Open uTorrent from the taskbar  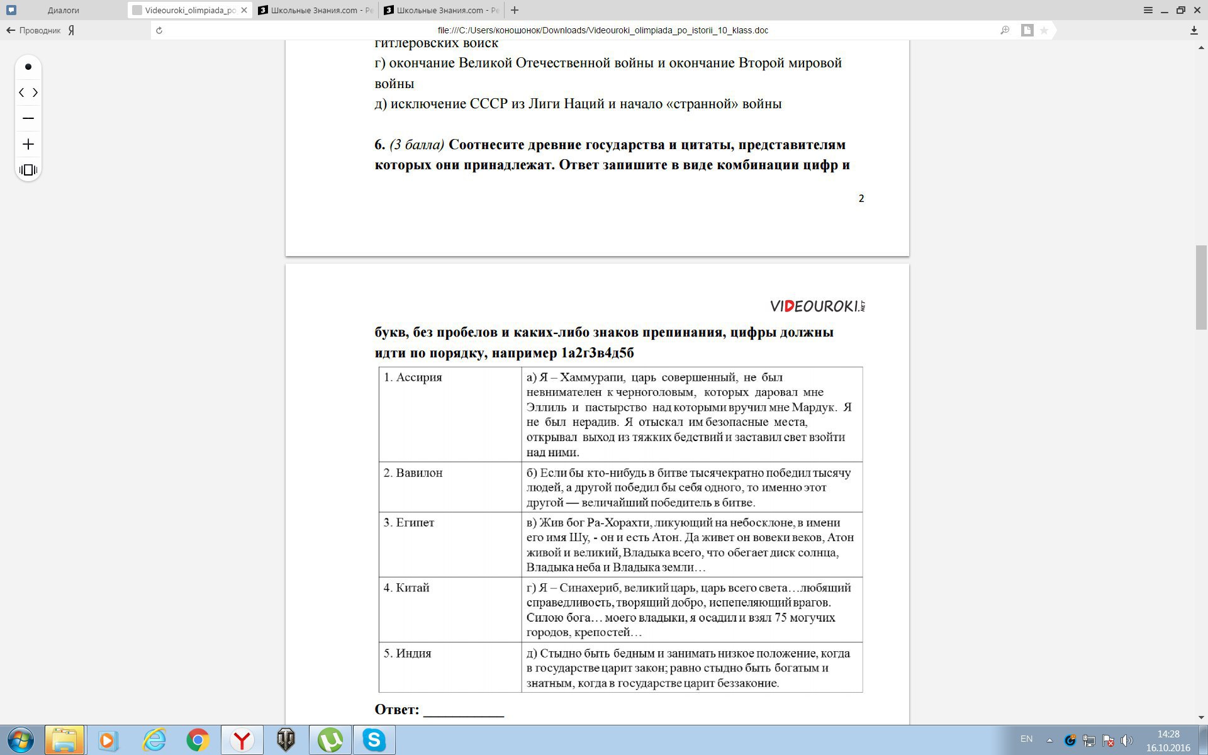(x=330, y=740)
